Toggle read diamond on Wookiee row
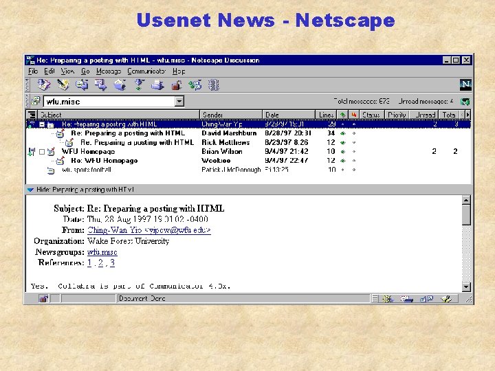Screen dimensions: 495x371 (342, 161)
